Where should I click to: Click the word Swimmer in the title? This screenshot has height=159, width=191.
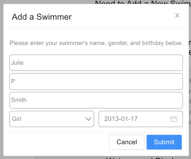click(x=54, y=17)
